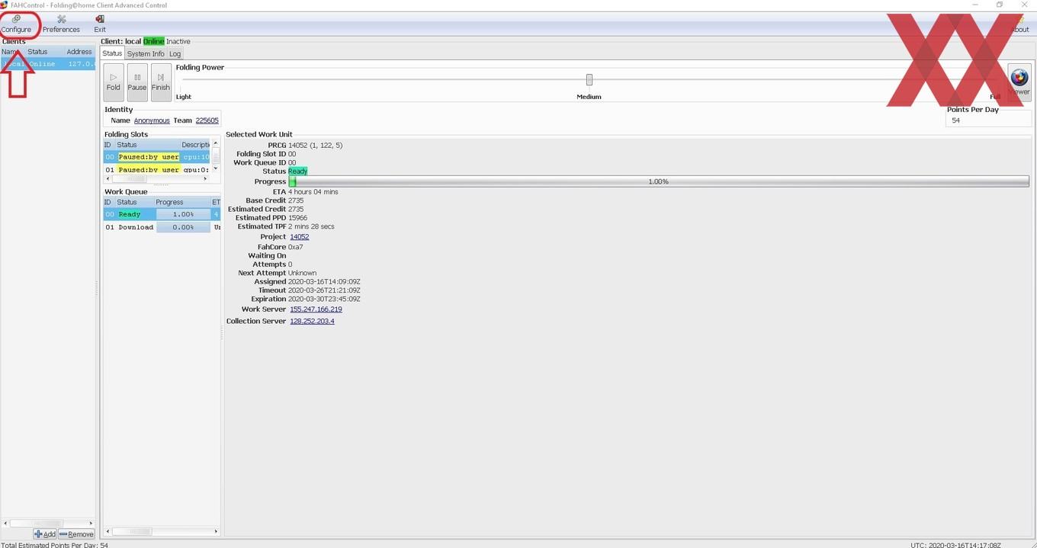Viewport: 1037px width, 548px height.
Task: Click Clients panel horizontal scroll left arrow
Action: coord(5,524)
